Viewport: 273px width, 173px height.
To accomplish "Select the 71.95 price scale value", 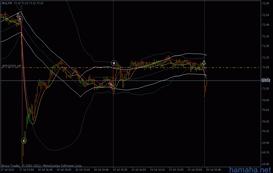I will coord(265,46).
